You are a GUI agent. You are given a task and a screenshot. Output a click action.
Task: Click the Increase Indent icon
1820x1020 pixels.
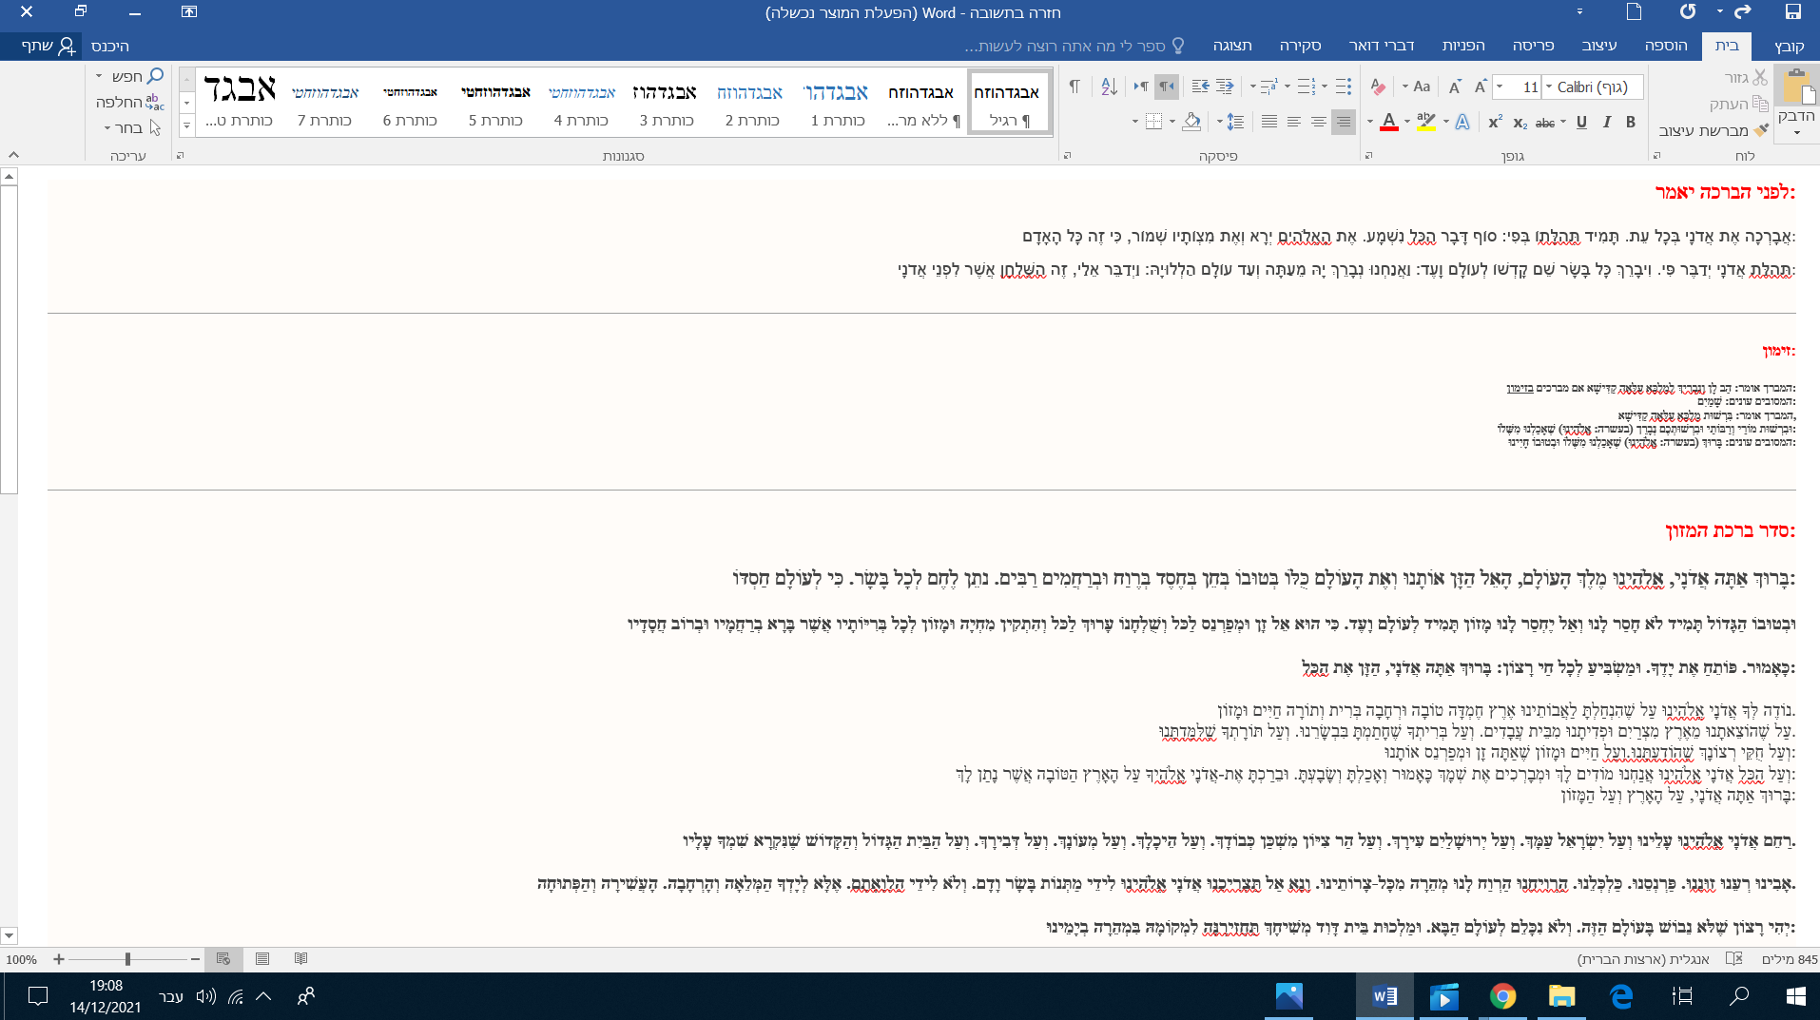coord(1201,87)
